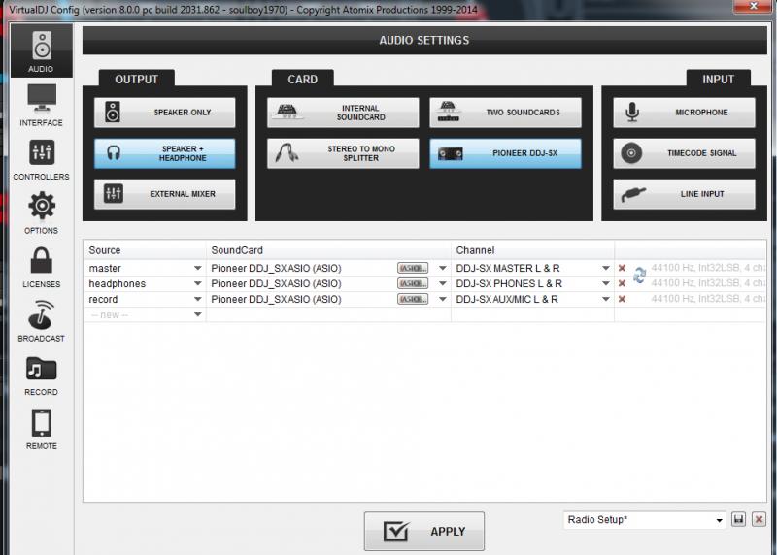This screenshot has height=555, width=777.
Task: Select Speaker Only output
Action: click(164, 113)
